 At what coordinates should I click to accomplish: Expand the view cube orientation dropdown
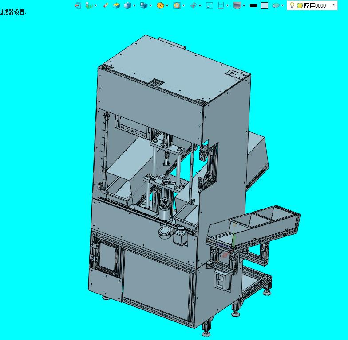coord(151,5)
